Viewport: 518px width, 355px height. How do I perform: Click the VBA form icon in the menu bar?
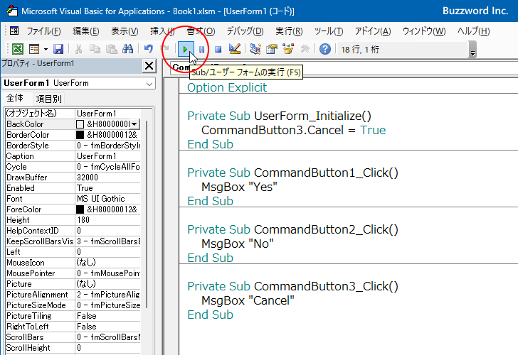point(14,31)
